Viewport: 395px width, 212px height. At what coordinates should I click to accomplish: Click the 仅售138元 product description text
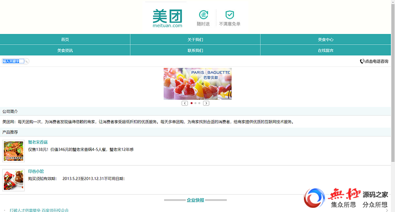click(80, 150)
